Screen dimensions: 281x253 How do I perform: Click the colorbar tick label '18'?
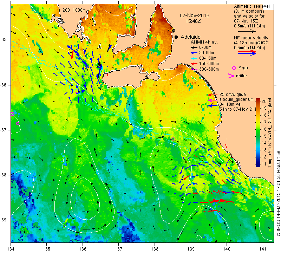tap(264, 115)
